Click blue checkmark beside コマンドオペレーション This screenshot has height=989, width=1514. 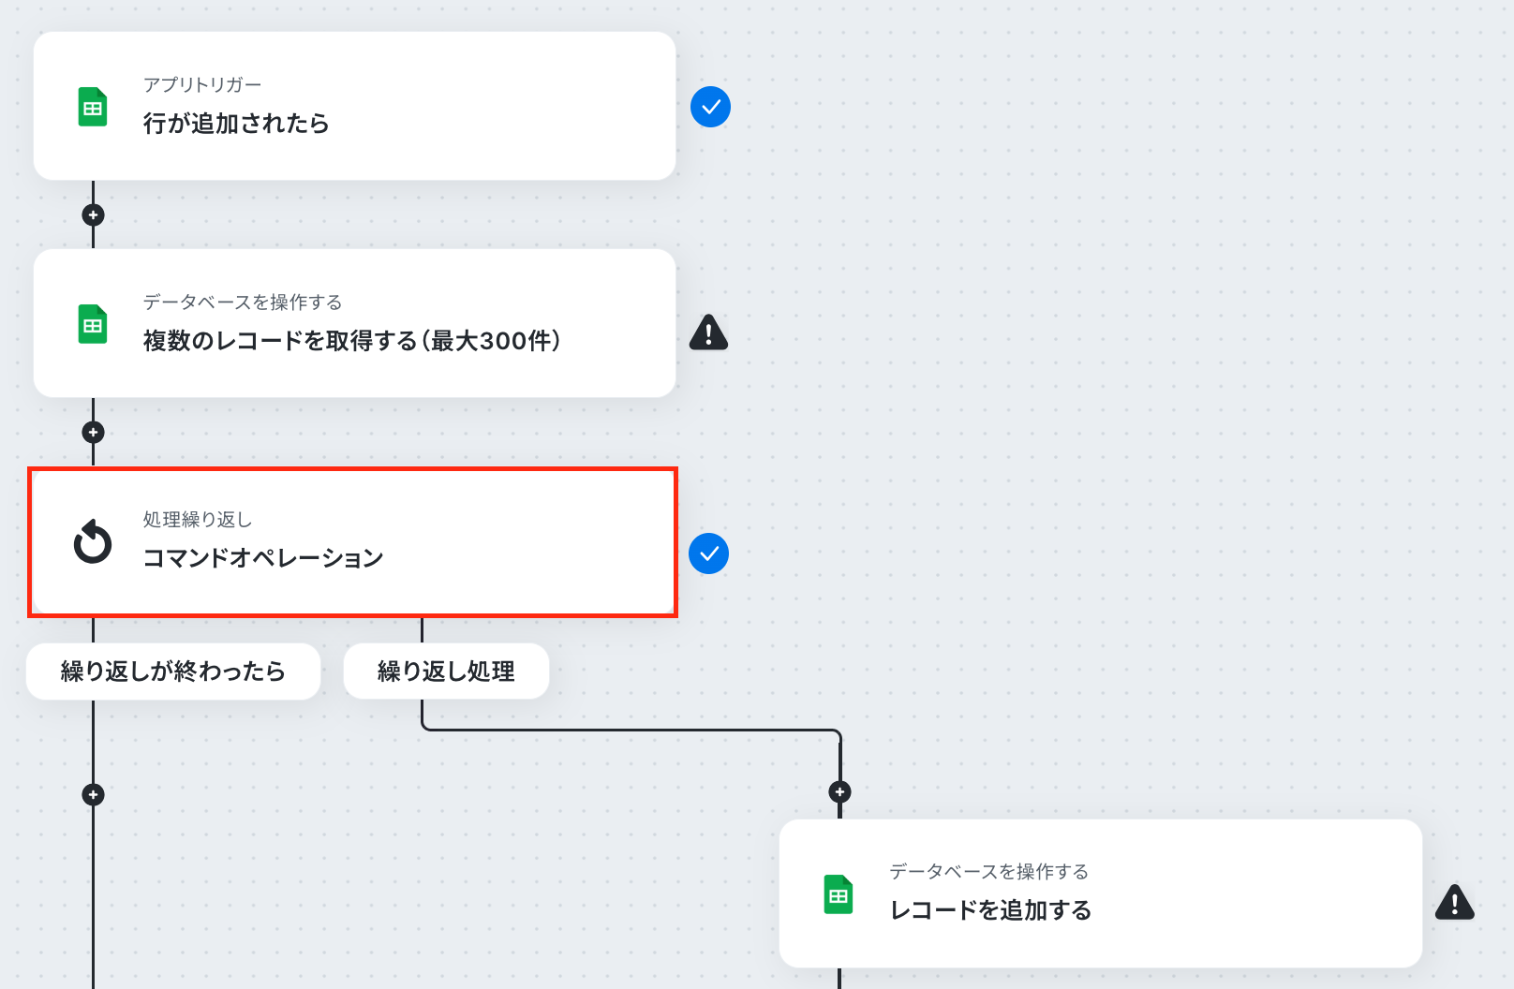709,554
